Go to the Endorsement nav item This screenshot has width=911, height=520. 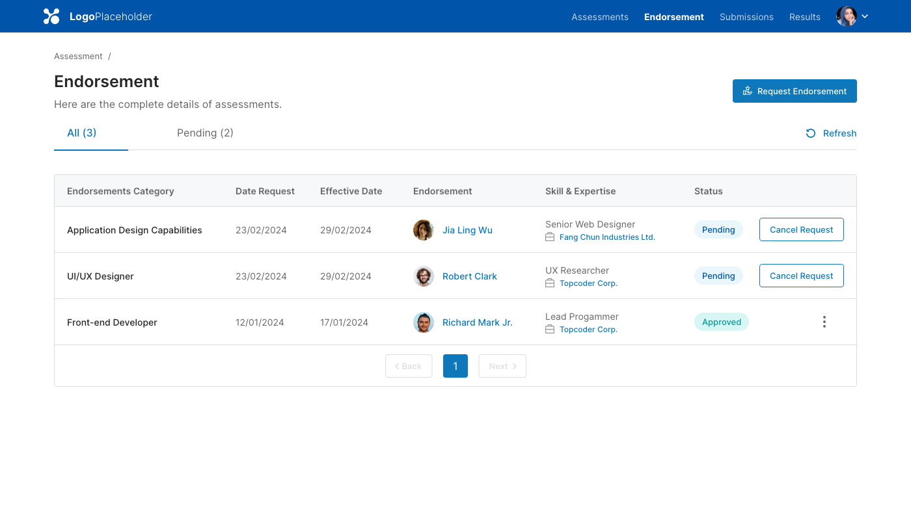click(x=674, y=17)
